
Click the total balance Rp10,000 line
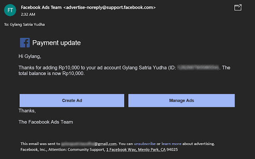point(51,74)
